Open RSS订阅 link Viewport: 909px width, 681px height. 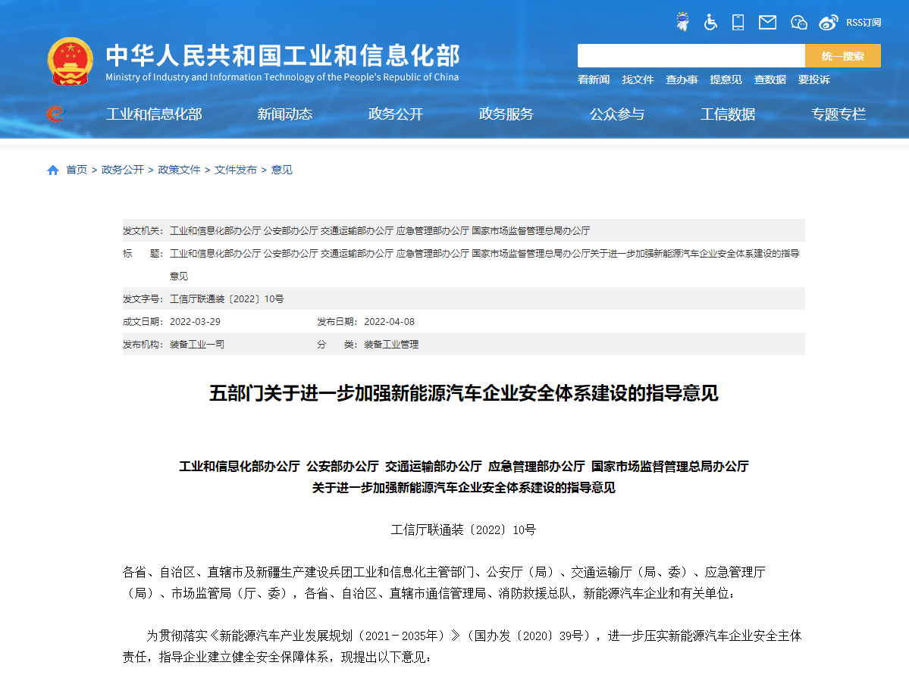coord(864,23)
